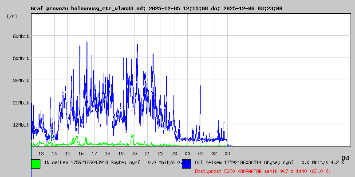
Task: Click the hour 16 x-axis label
Action: [x=81, y=154]
